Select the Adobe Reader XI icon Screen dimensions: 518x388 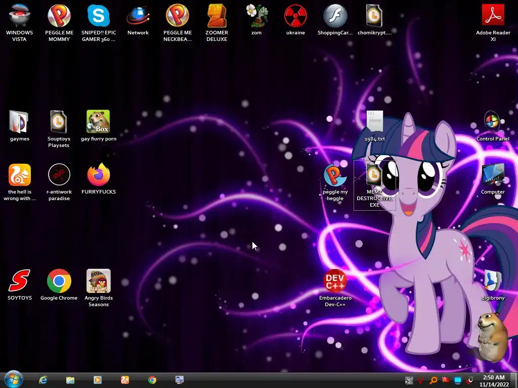pos(493,22)
